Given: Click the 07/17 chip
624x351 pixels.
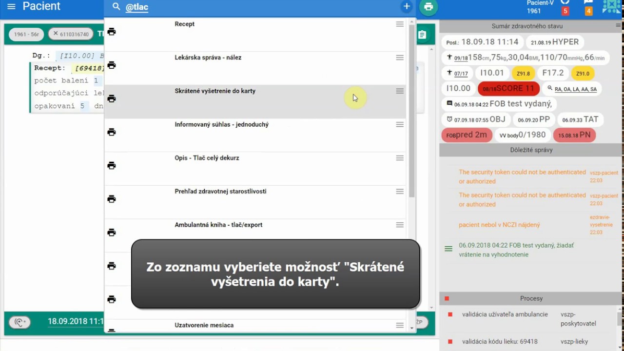Looking at the screenshot, I should pyautogui.click(x=457, y=73).
